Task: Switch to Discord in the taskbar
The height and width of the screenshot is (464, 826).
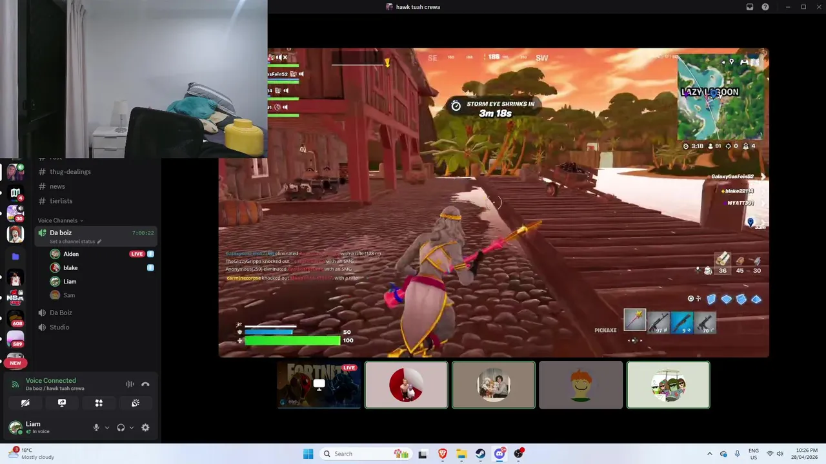Action: tap(499, 454)
